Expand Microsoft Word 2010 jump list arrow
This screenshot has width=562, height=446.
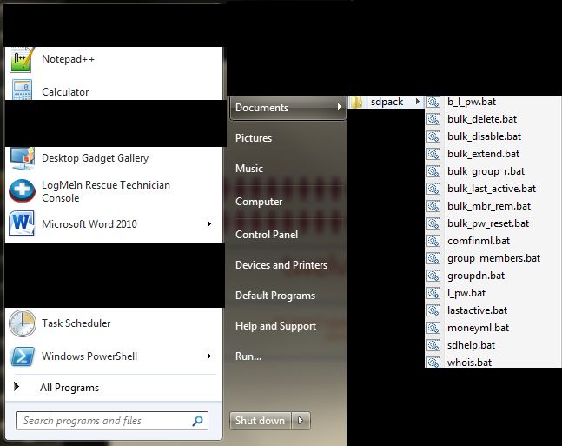209,224
